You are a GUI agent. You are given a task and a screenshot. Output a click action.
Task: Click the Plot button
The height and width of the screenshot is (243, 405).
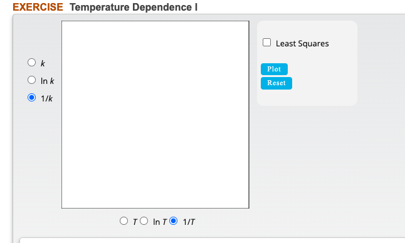274,69
